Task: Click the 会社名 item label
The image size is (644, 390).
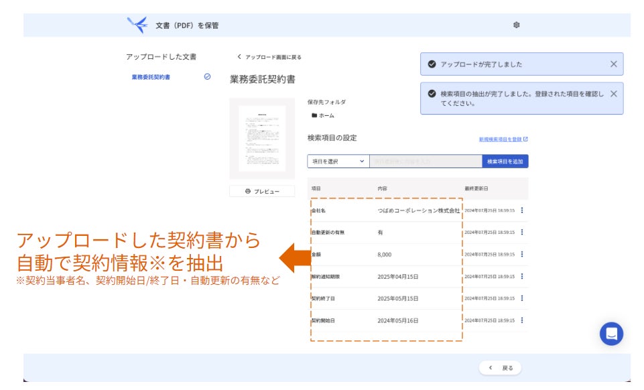Action: 318,210
